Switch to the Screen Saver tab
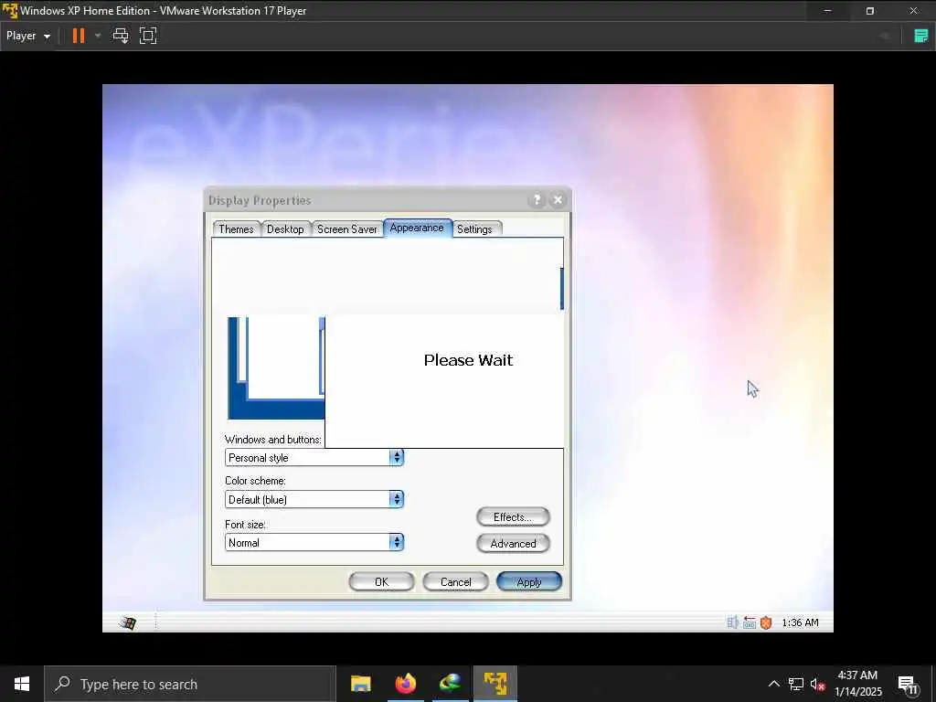936x702 pixels. (x=346, y=229)
